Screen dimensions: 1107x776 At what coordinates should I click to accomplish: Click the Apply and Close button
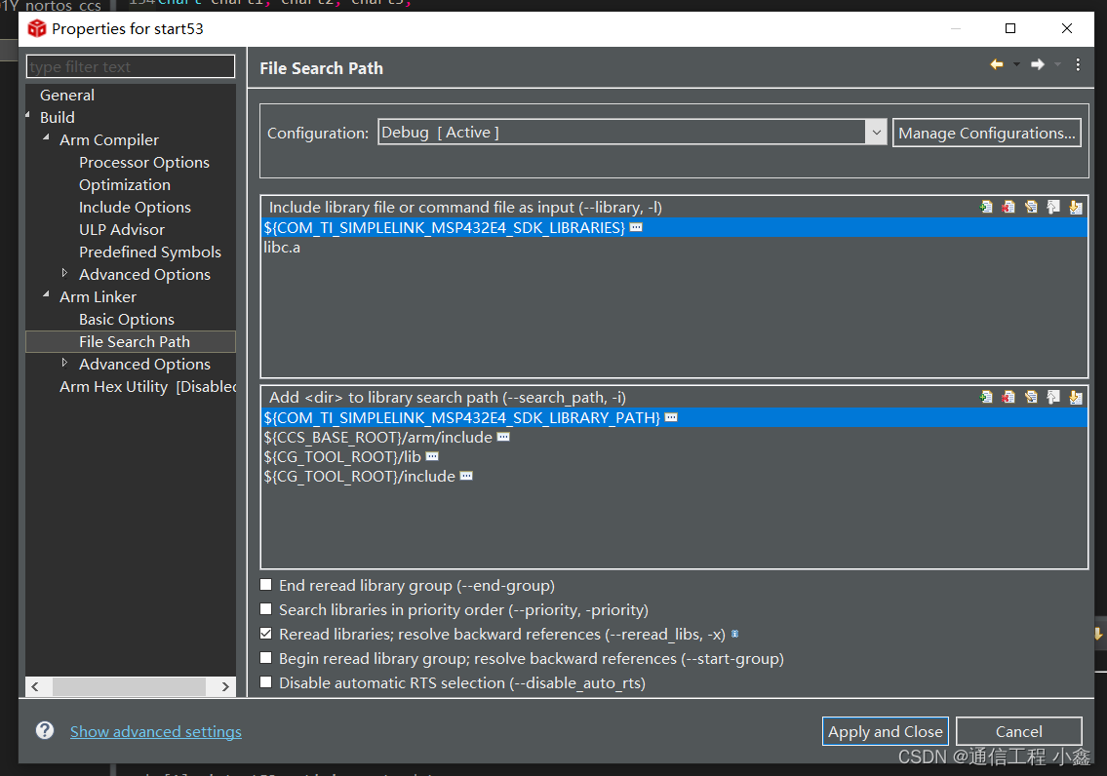point(885,730)
